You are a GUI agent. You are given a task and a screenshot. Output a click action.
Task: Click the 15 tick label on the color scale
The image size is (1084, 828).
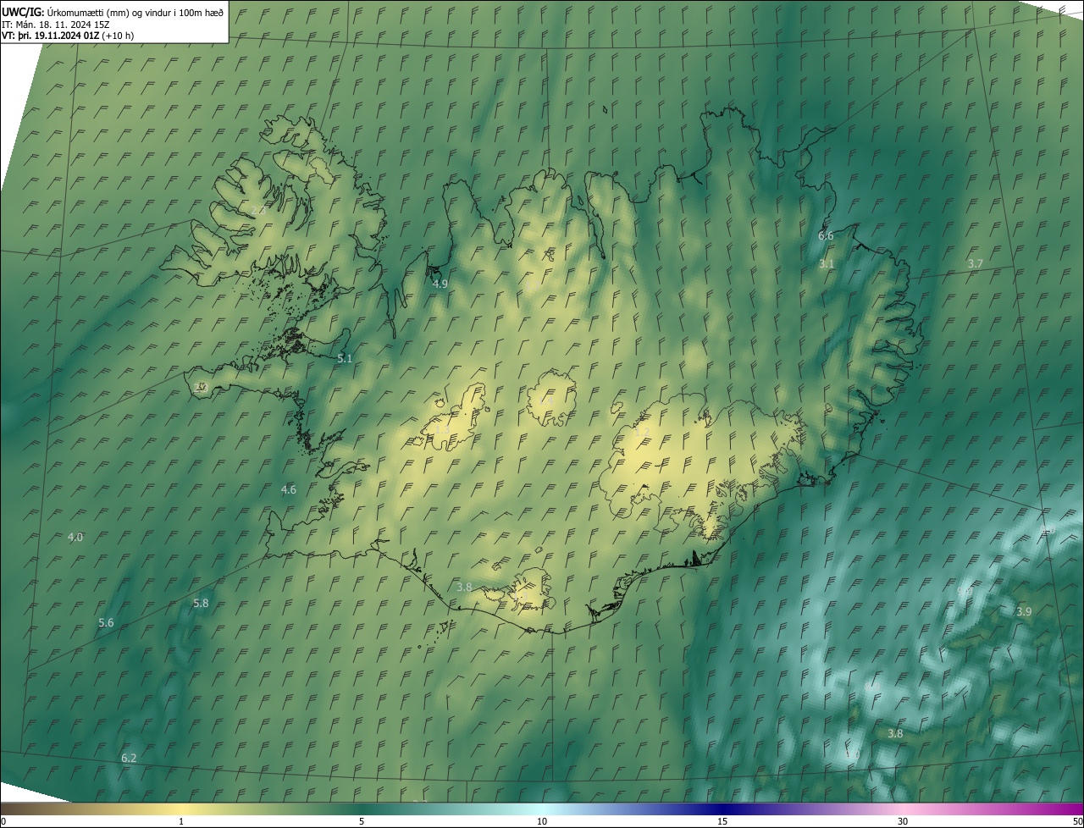[x=722, y=822]
